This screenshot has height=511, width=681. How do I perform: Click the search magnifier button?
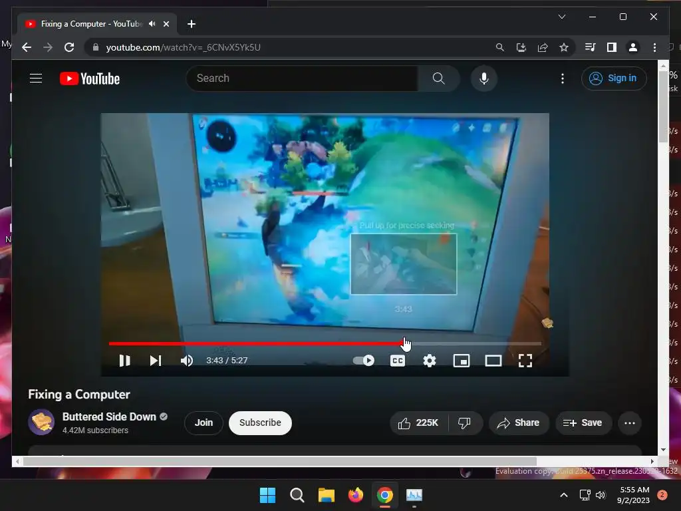(x=439, y=79)
